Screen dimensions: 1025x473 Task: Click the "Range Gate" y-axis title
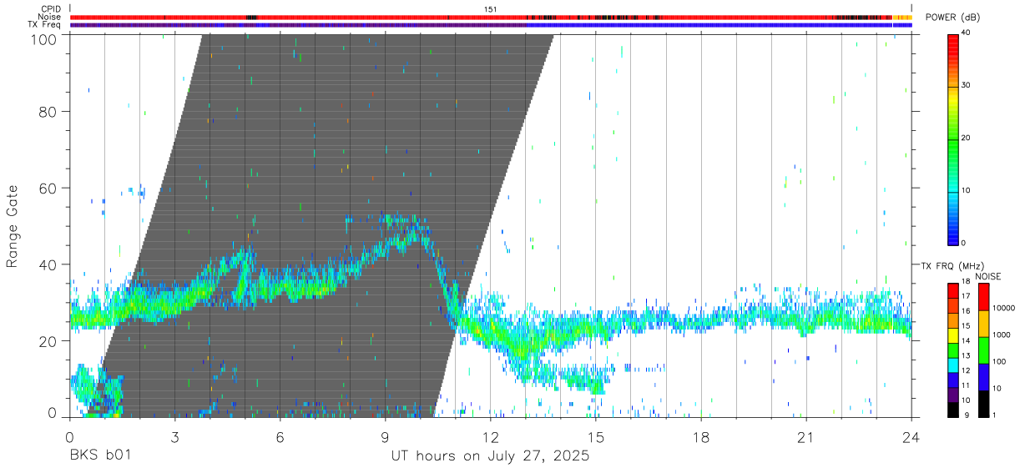(x=13, y=226)
